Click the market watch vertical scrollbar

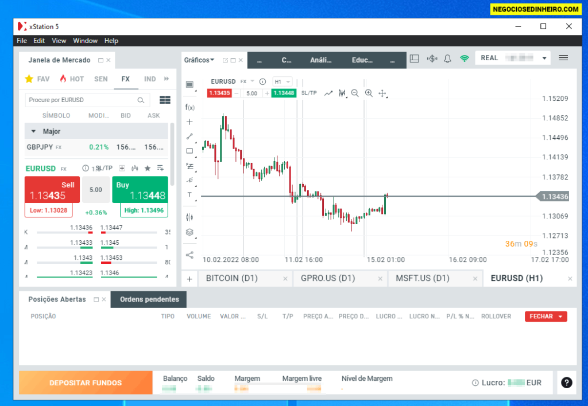coord(172,154)
